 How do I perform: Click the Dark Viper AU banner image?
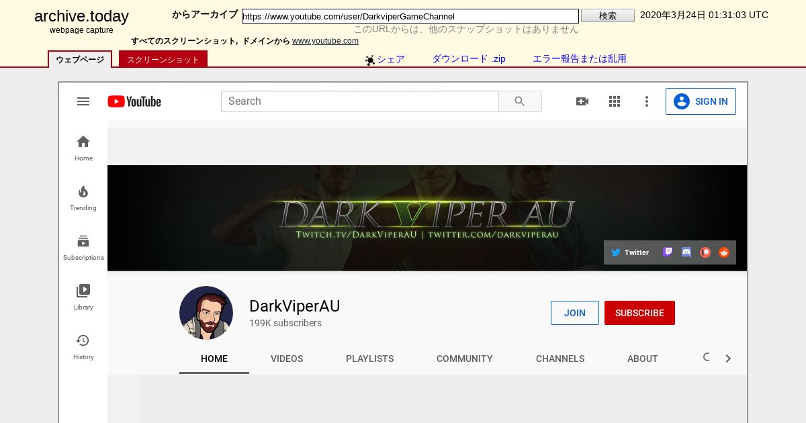(427, 218)
